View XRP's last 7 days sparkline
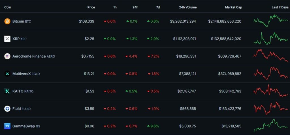Image resolution: width=290 pixels, height=135 pixels. pyautogui.click(x=270, y=38)
